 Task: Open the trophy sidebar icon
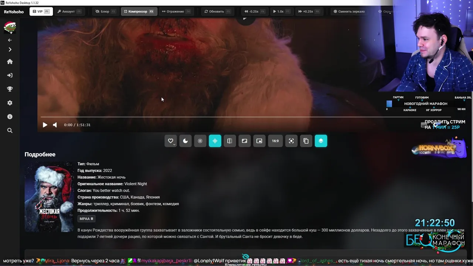10,89
